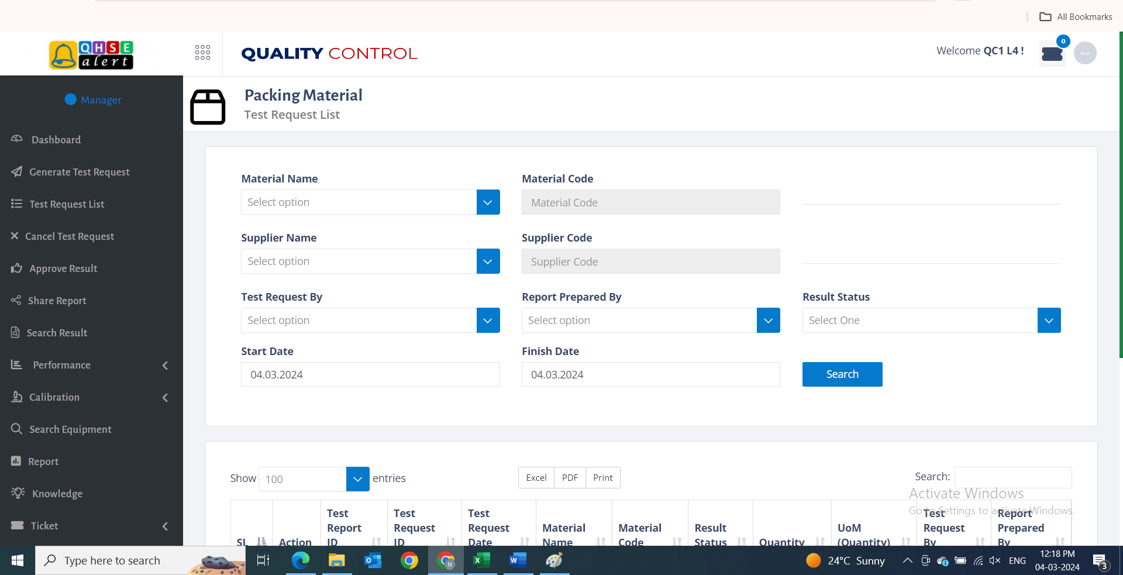
Task: Click the Cancel Test Request X icon
Action: tap(14, 236)
